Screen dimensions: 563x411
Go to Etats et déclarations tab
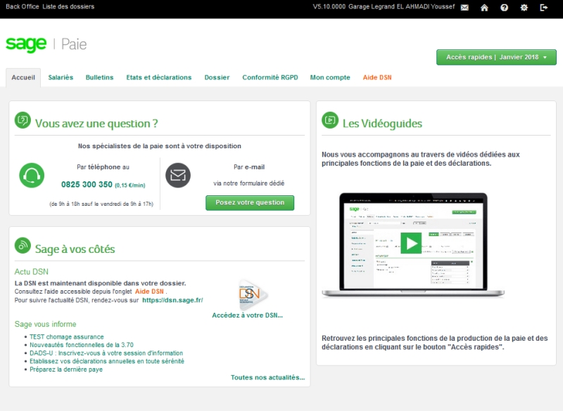coord(158,77)
